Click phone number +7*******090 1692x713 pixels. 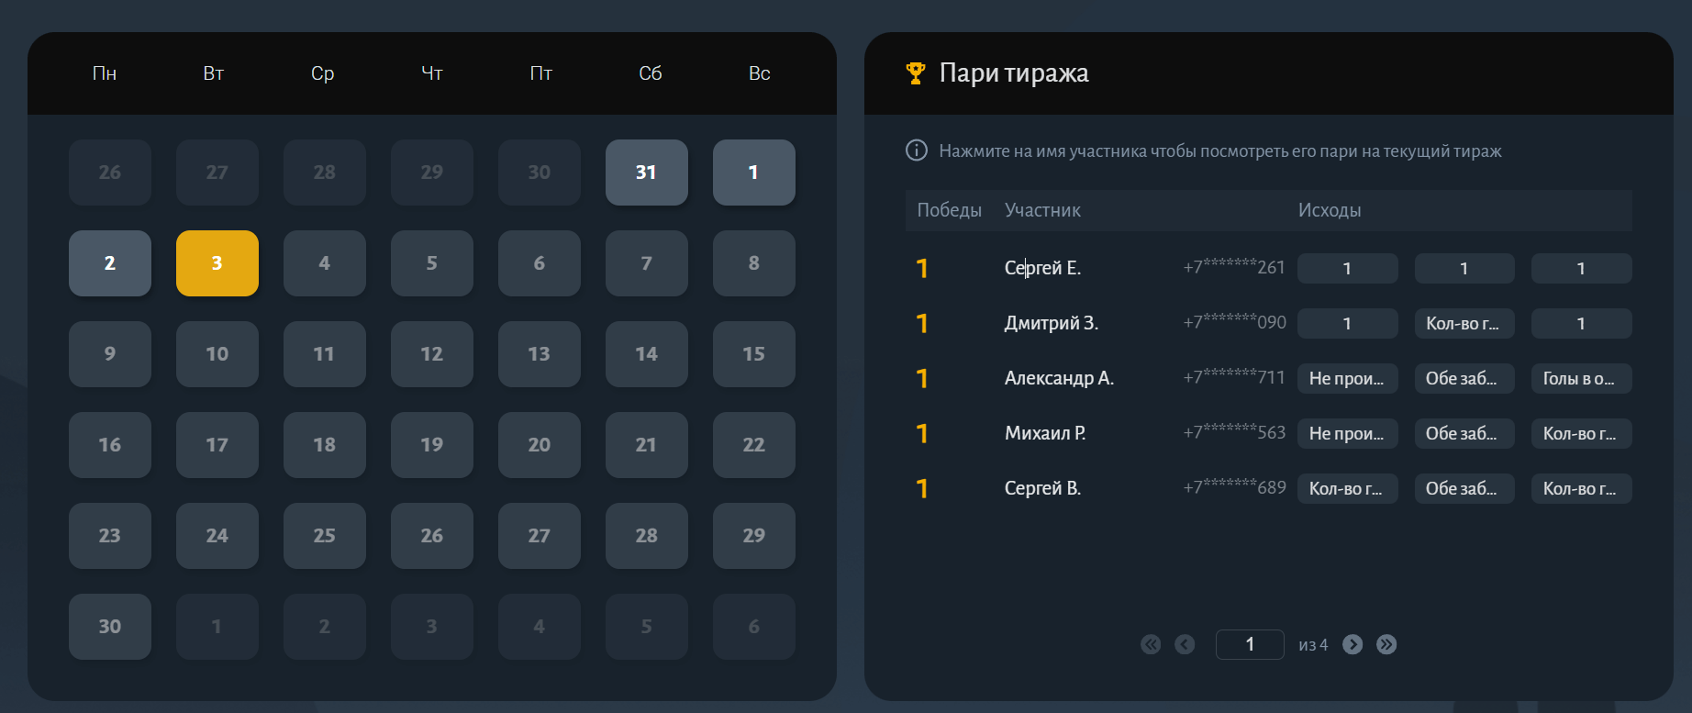point(1234,322)
